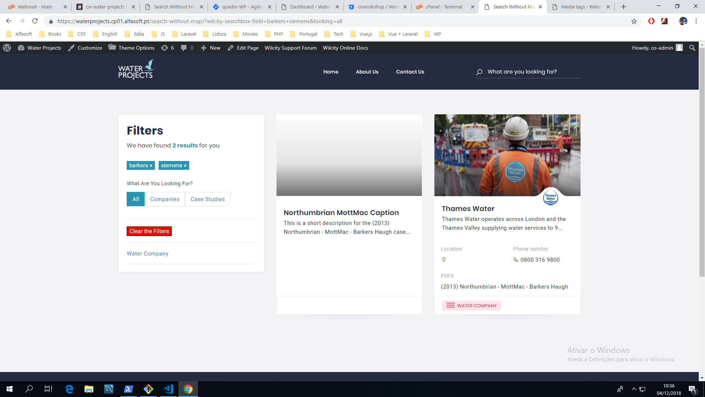
Task: Click the admin bar search magnifier
Action: pyautogui.click(x=692, y=48)
